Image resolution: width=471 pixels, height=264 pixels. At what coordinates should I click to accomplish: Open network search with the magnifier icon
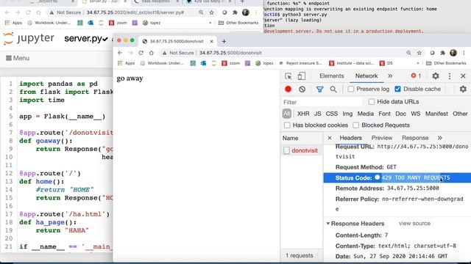pos(333,89)
